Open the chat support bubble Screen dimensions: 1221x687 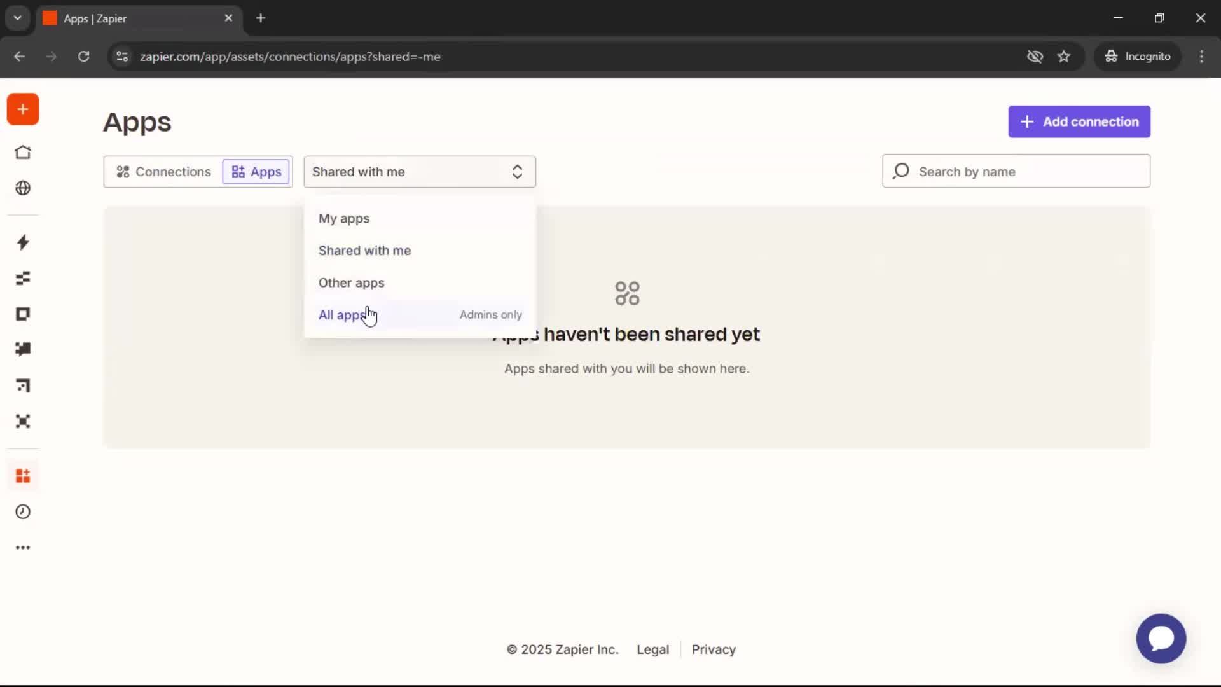tap(1161, 639)
